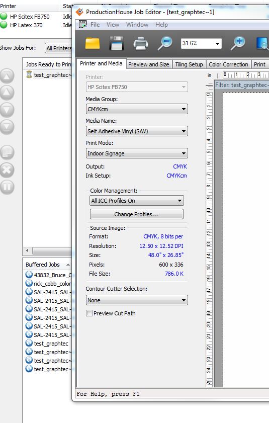Click the printer icon in the Job Editor toolbar
Screen dimensions: 269x423
(141, 43)
